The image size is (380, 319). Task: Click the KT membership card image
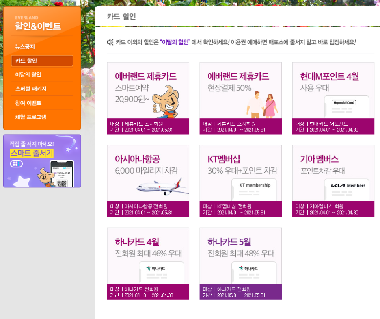coord(254,190)
